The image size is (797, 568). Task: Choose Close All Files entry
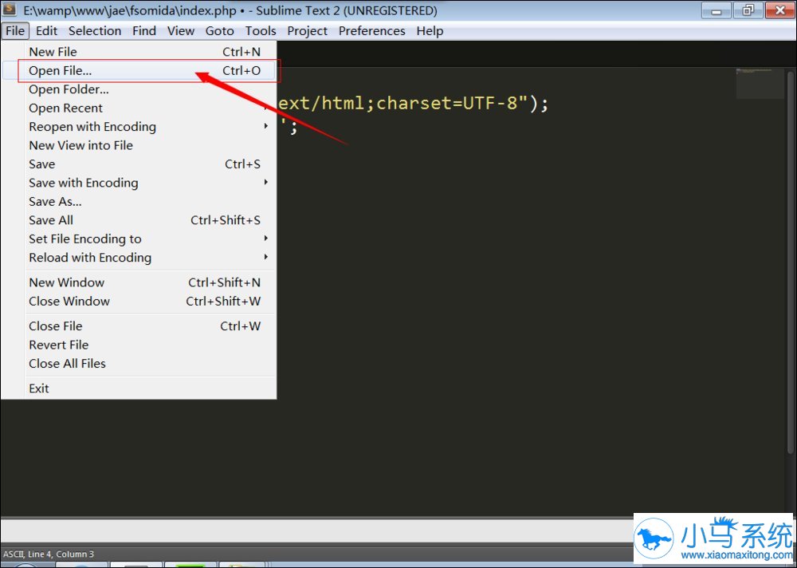pos(139,364)
